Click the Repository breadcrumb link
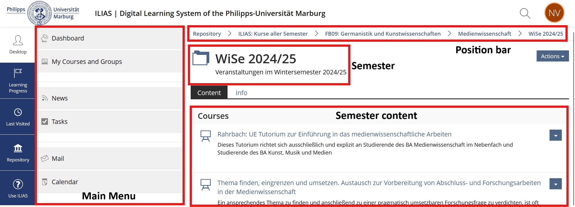This screenshot has height=207, width=575. point(207,34)
